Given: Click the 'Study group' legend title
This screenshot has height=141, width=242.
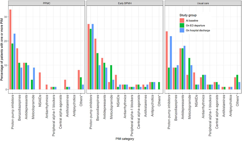Looking at the screenshot, I should [188, 15].
